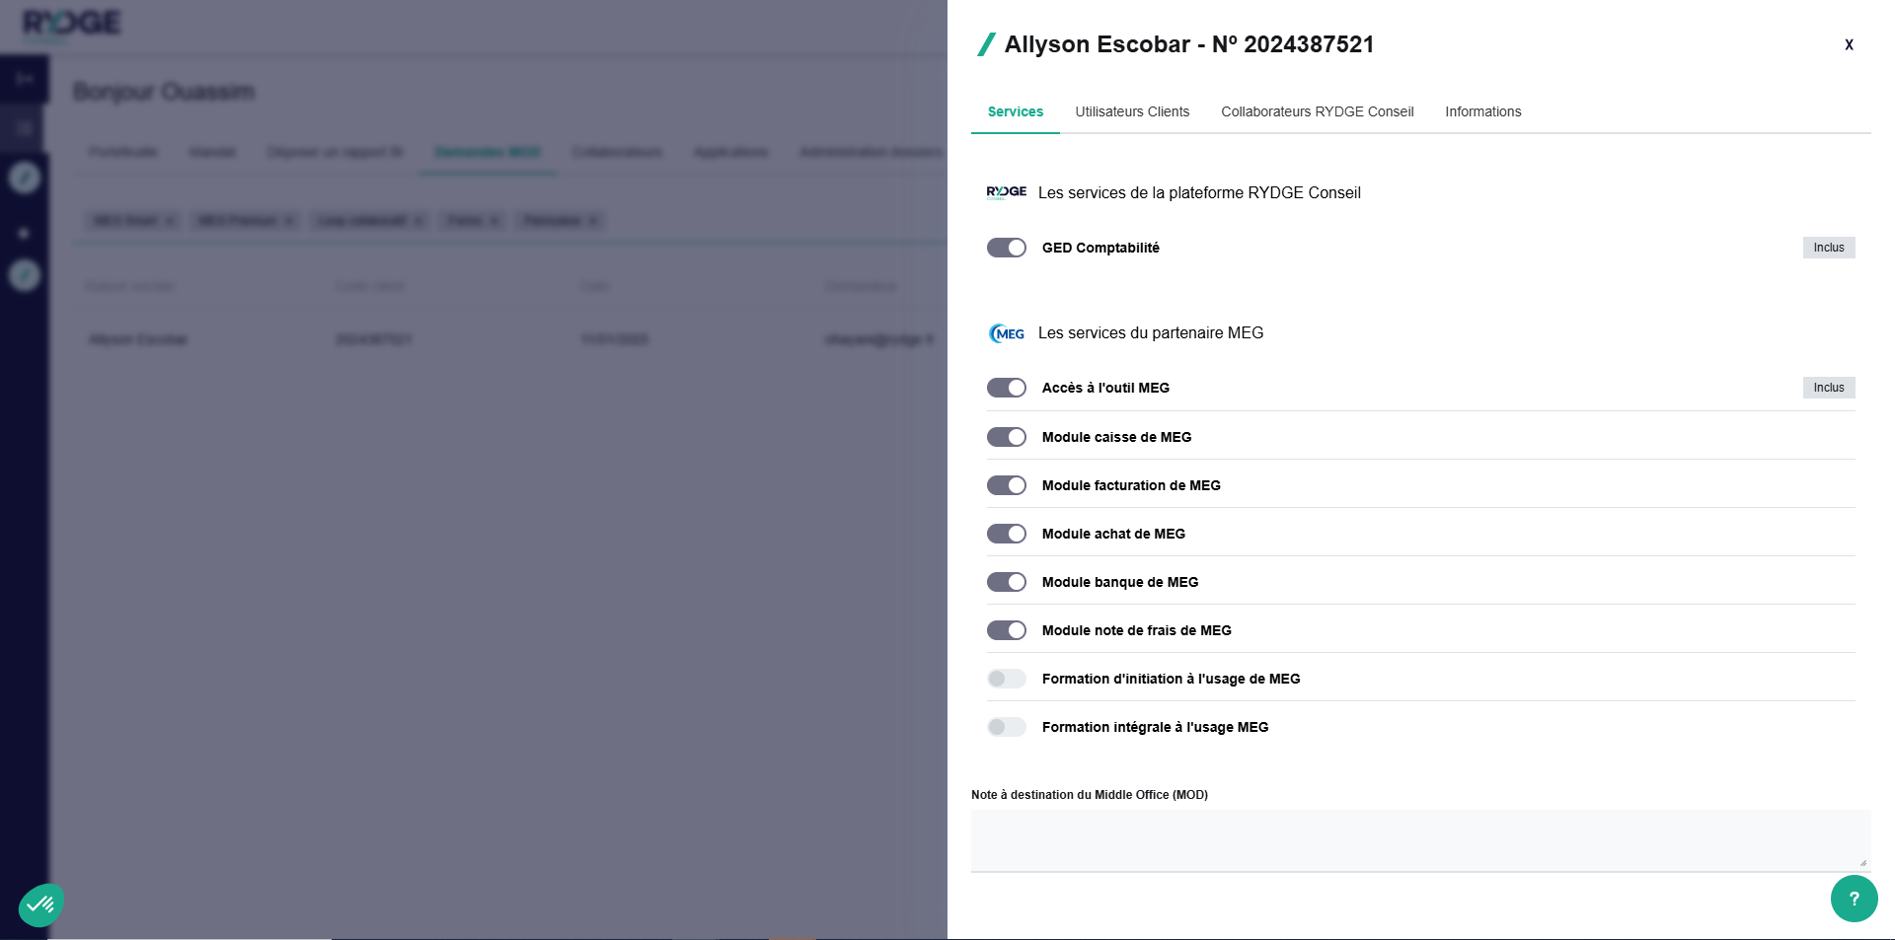Screen dimensions: 1895x940
Task: Turn on Formation intégrale à l'usage MEG
Action: point(1007,727)
